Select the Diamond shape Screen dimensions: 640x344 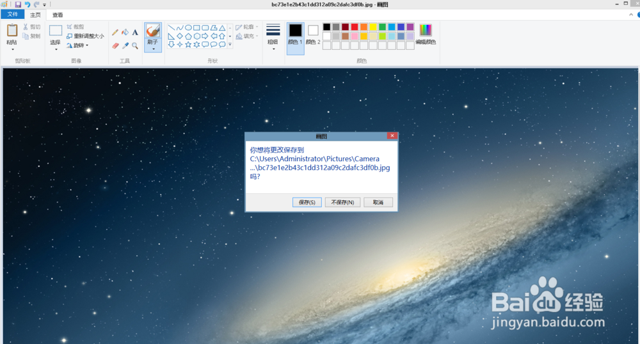pyautogui.click(x=180, y=36)
